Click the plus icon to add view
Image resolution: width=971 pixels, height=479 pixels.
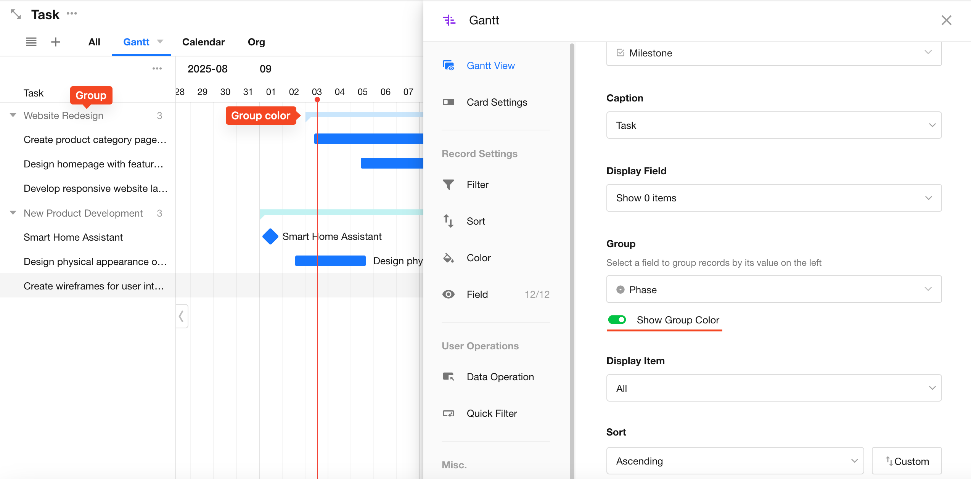56,42
